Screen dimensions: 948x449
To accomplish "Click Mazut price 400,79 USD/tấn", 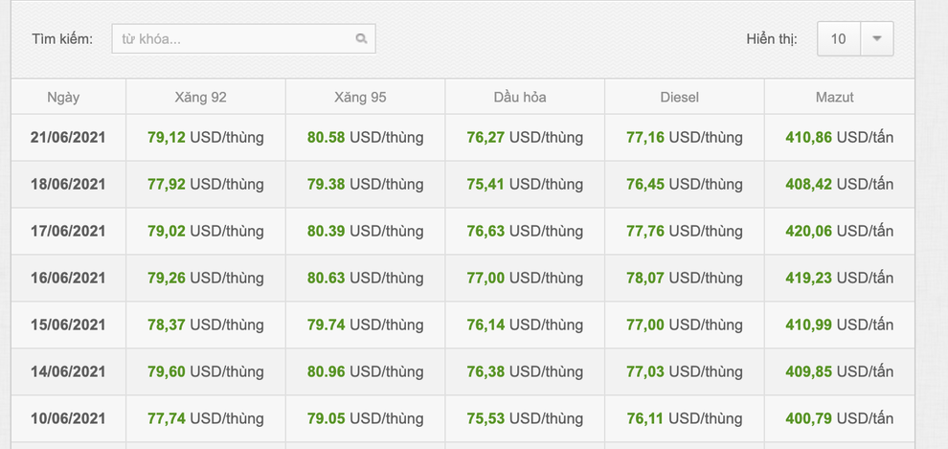I will pos(839,419).
